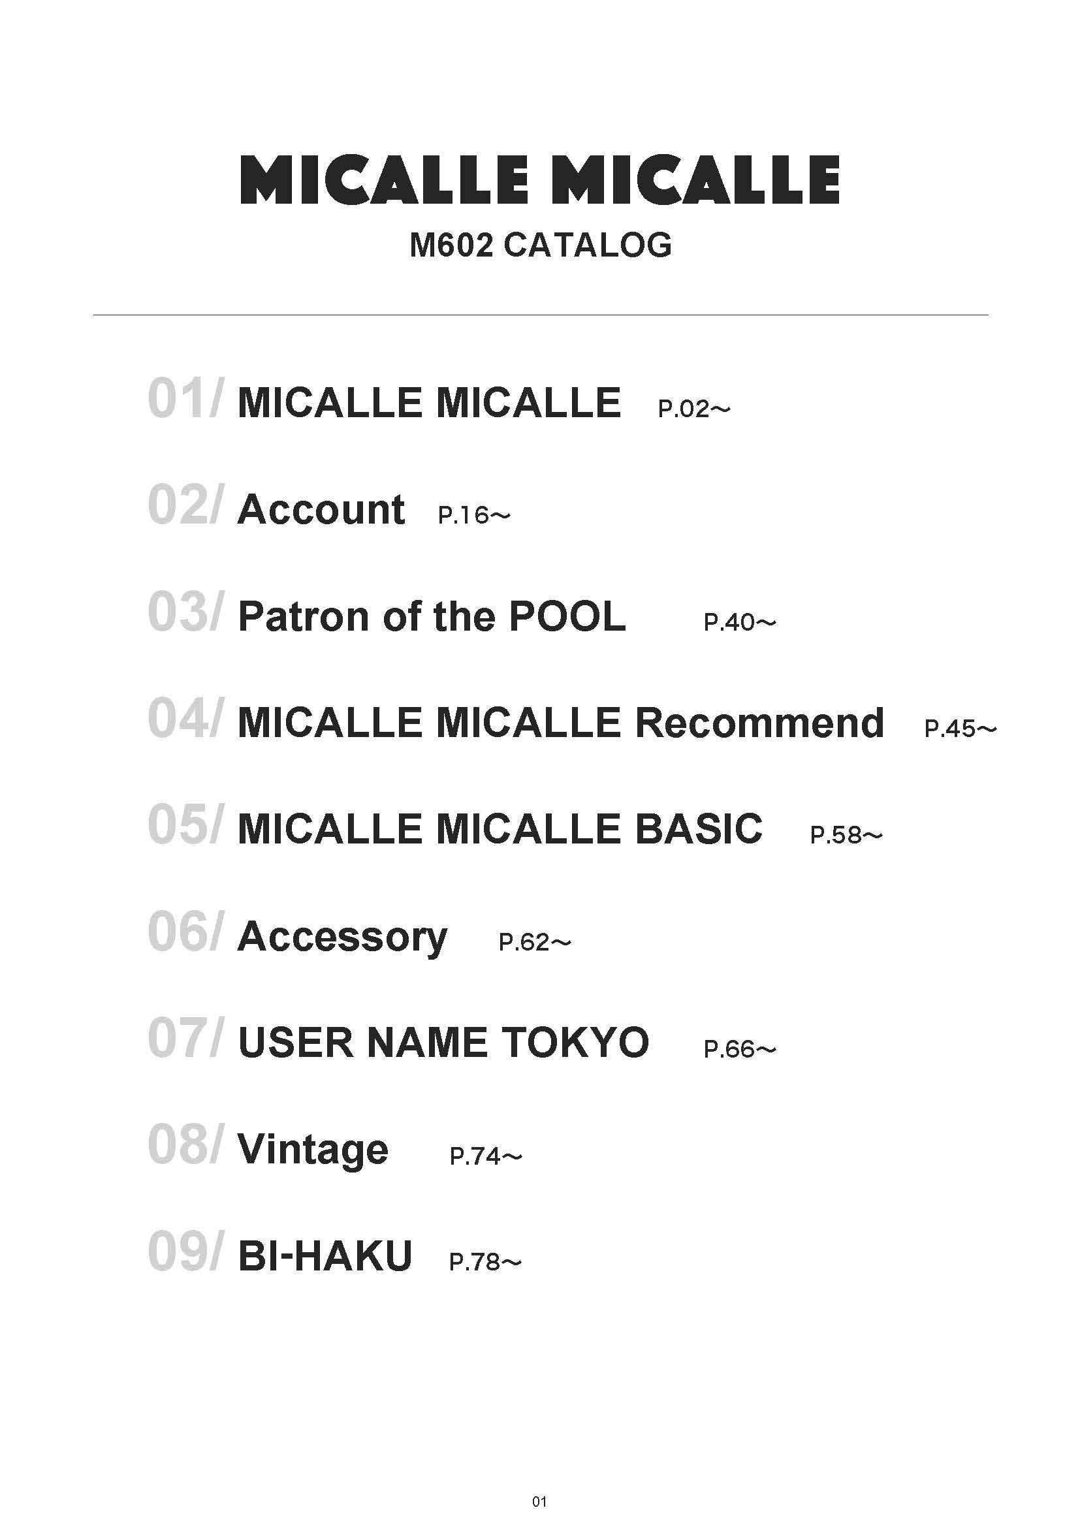
Task: Select MICALLE MICALLE Recommend entry
Action: click(x=561, y=723)
